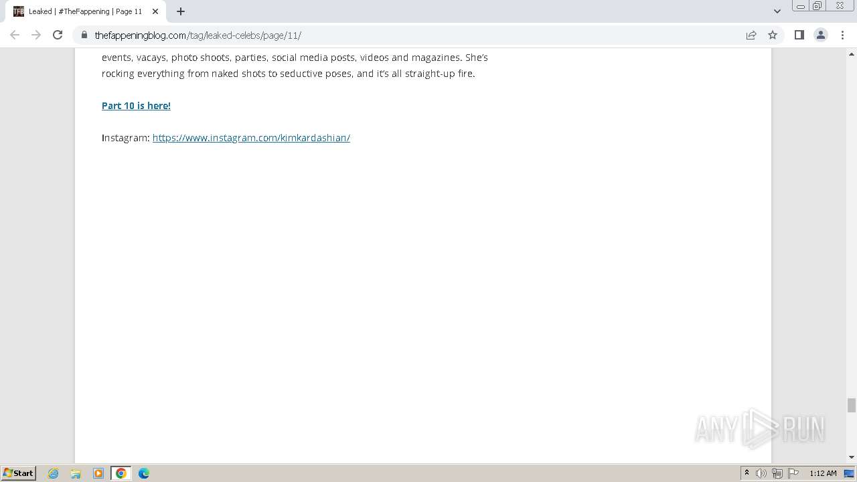Open the Instagram profile URL link

(251, 138)
